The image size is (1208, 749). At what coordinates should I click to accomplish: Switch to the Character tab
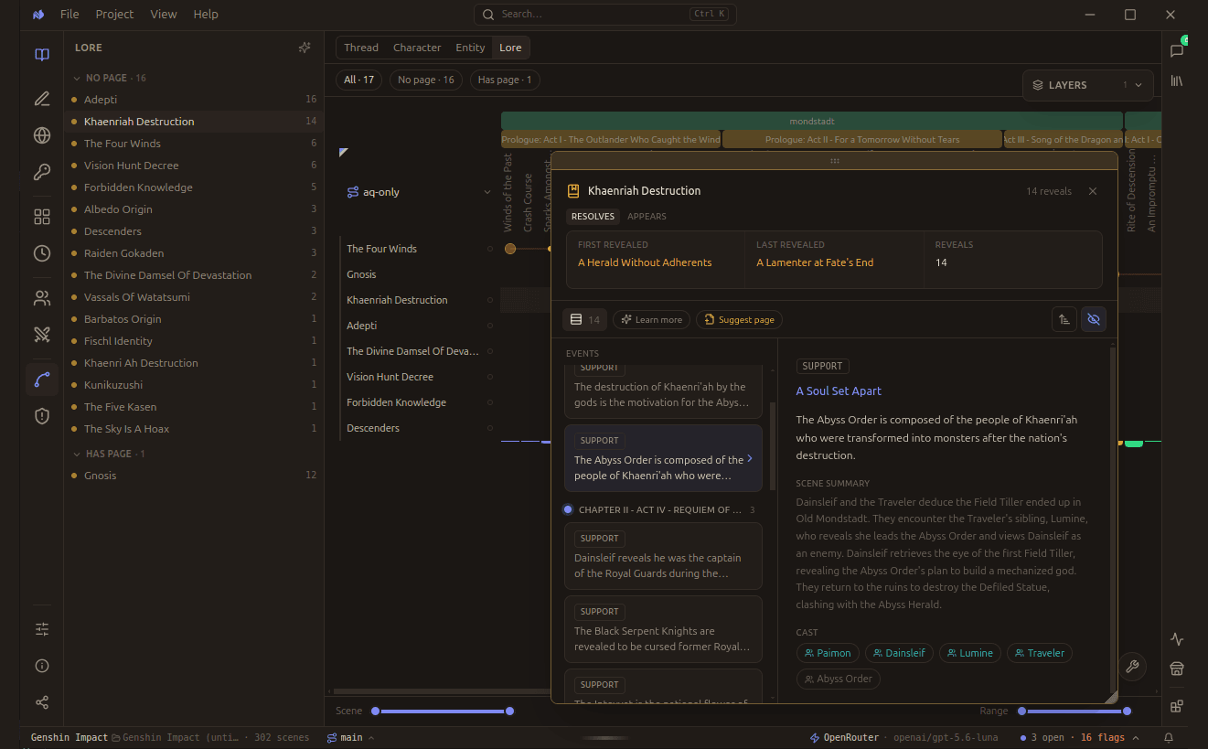pos(417,48)
